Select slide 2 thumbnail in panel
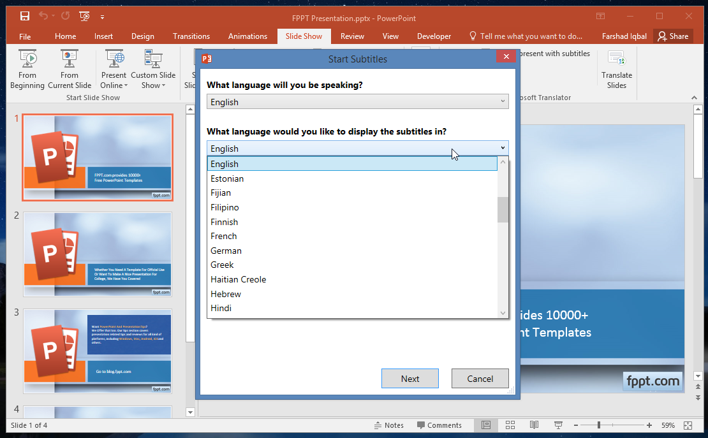This screenshot has height=438, width=708. (98, 254)
